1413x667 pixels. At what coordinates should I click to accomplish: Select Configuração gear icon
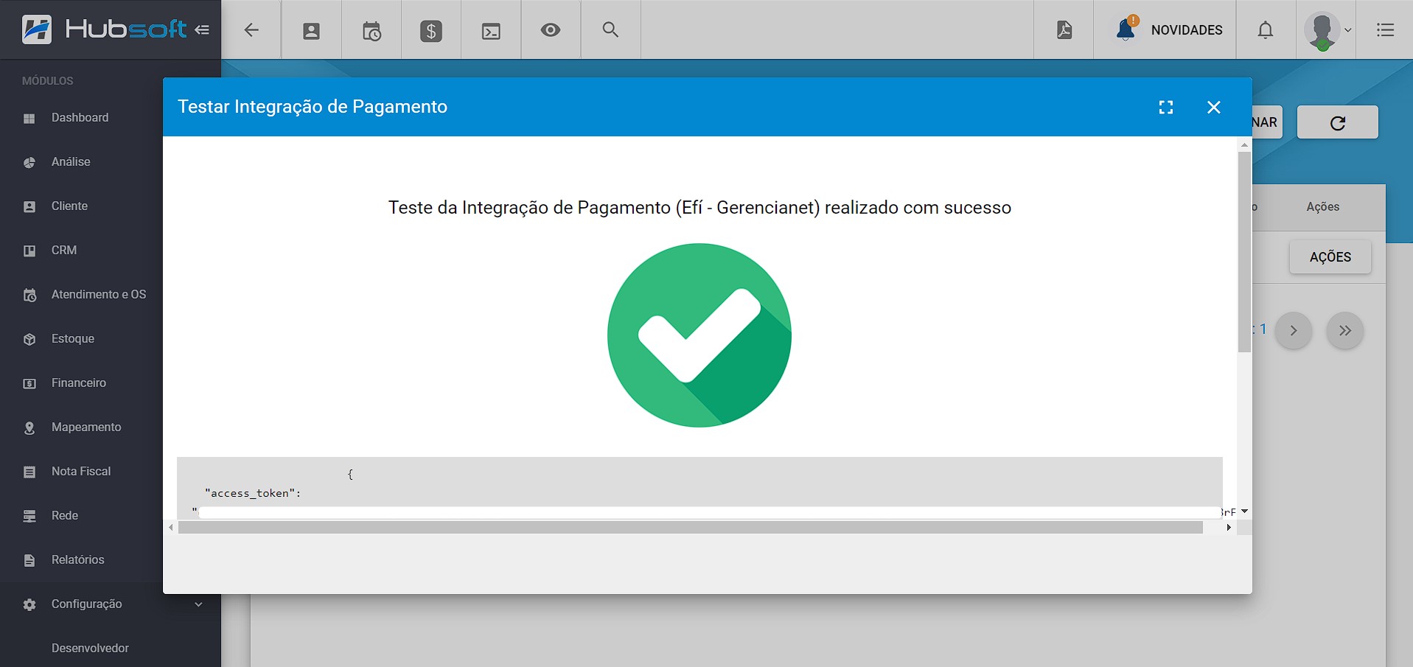point(29,604)
